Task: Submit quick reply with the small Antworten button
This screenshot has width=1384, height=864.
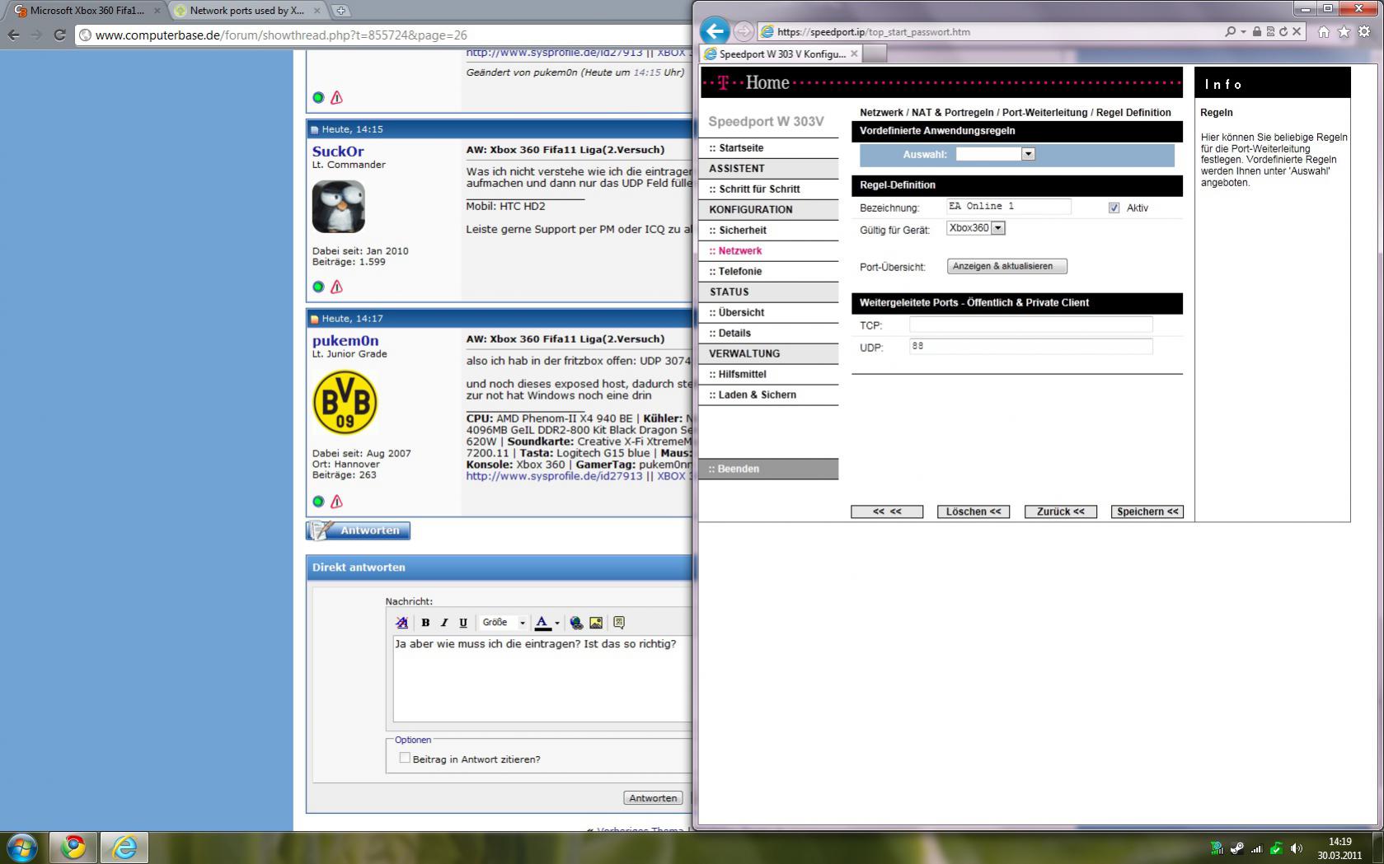Action: click(x=653, y=798)
